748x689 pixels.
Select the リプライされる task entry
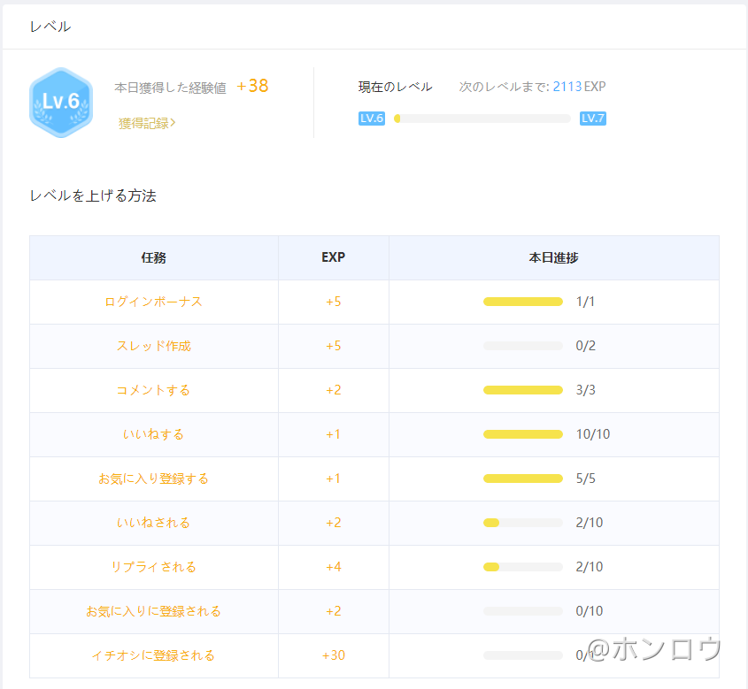153,567
